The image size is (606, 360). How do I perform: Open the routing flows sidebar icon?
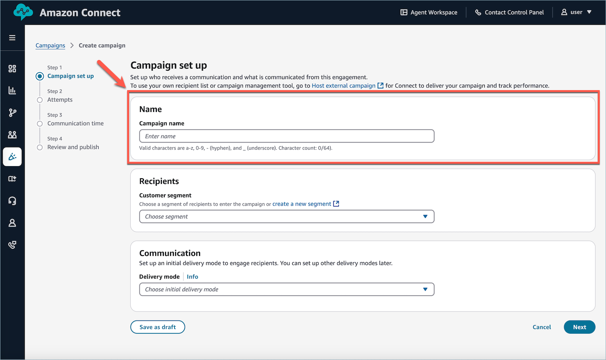tap(13, 112)
